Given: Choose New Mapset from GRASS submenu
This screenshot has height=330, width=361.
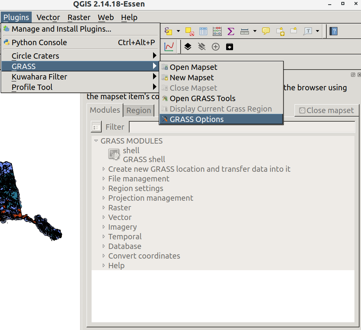Looking at the screenshot, I should coord(221,78).
